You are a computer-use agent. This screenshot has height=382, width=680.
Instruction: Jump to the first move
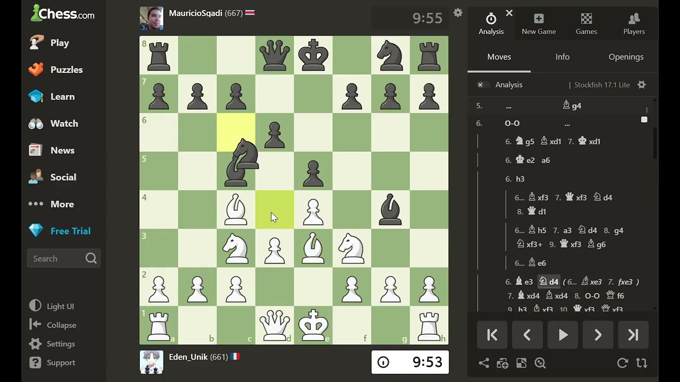coord(492,335)
